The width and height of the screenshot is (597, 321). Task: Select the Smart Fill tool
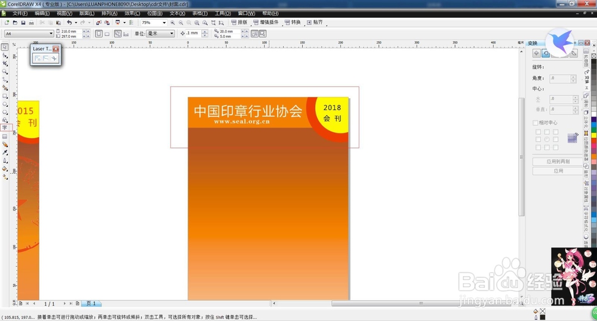click(5, 88)
